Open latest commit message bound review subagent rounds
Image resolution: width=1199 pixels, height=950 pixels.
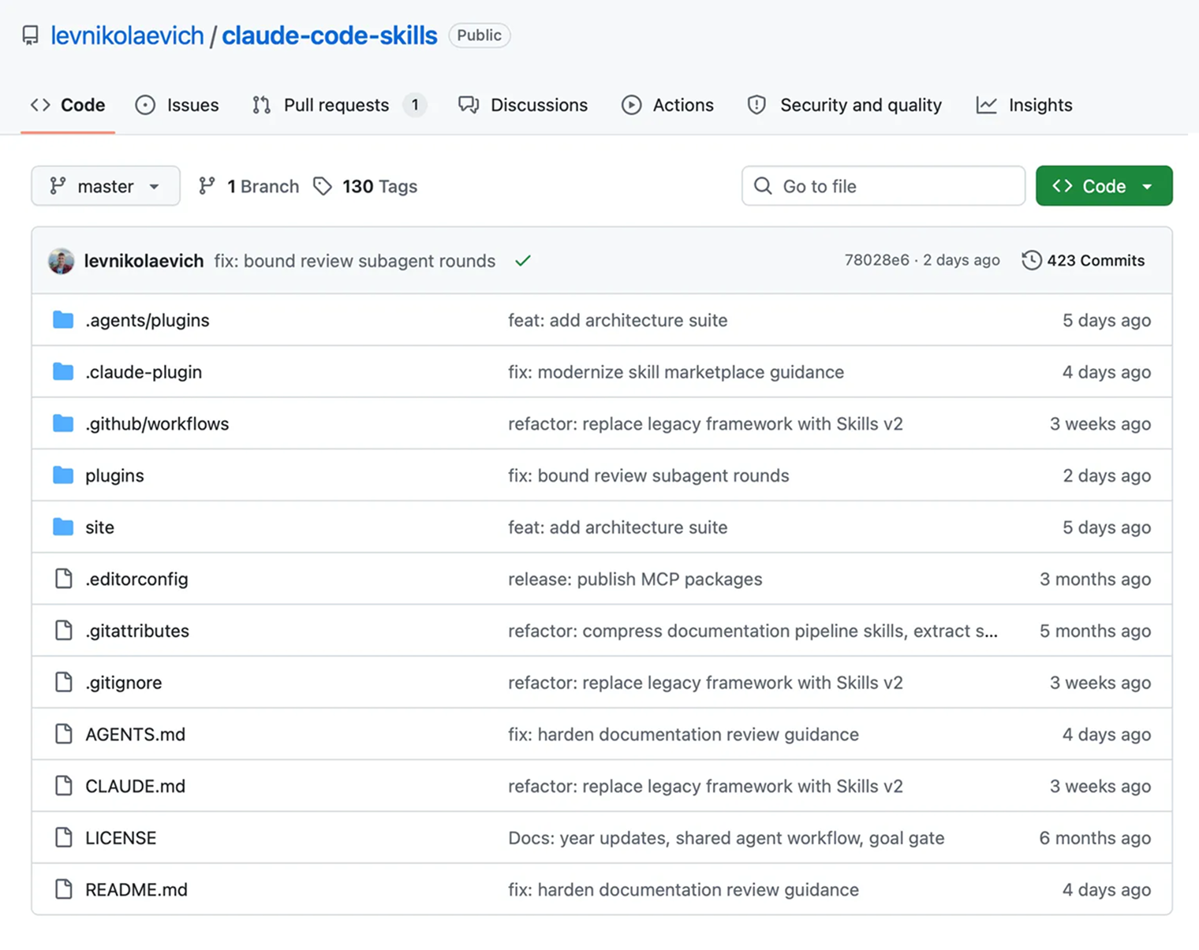355,261
